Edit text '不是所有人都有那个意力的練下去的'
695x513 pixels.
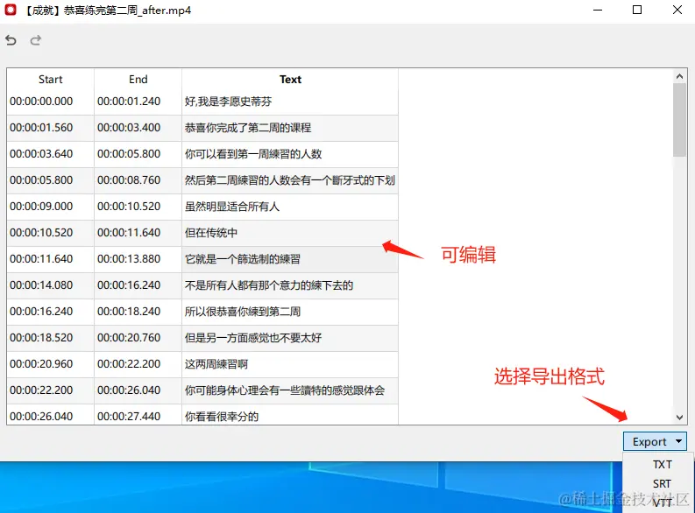pyautogui.click(x=290, y=285)
